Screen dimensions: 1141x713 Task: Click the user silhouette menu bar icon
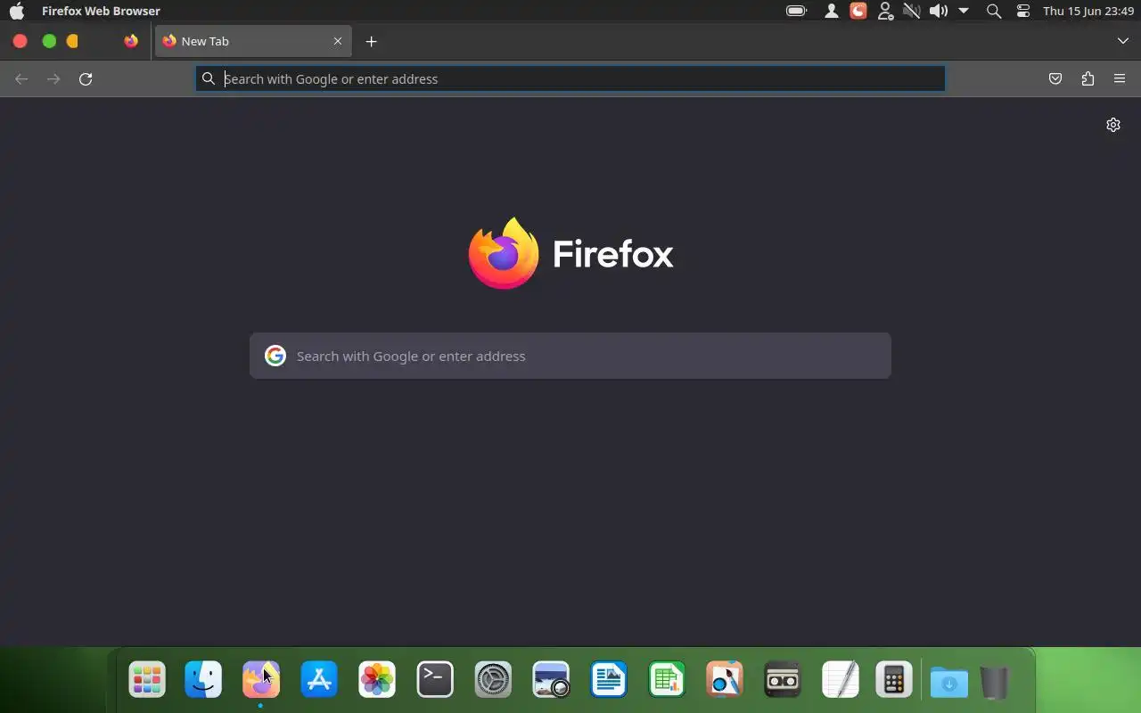(831, 11)
